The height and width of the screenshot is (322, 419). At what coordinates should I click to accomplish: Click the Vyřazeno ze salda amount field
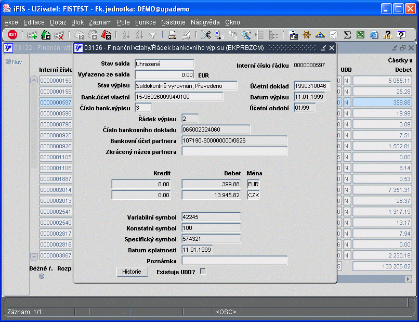pyautogui.click(x=164, y=75)
